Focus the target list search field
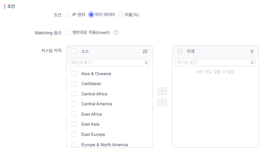This screenshot has height=152, width=267. click(x=215, y=62)
